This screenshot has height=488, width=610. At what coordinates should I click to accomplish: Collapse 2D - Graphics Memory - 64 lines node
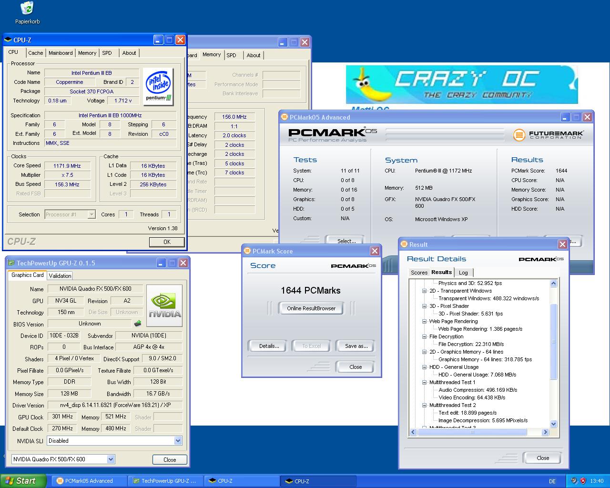point(425,352)
